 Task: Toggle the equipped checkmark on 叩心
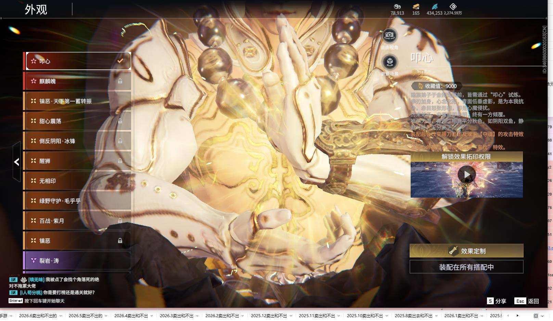point(120,61)
